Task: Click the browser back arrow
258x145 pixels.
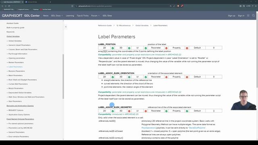Action: tap(2, 6)
